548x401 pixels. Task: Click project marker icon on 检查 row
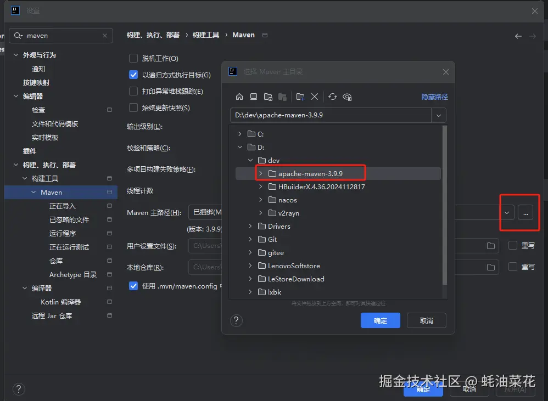coord(109,110)
